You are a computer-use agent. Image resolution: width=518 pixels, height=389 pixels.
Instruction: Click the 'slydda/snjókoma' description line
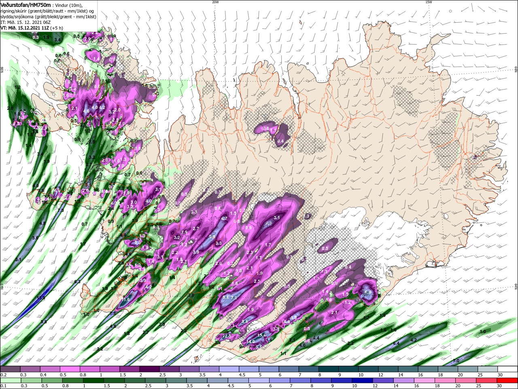(x=48, y=17)
